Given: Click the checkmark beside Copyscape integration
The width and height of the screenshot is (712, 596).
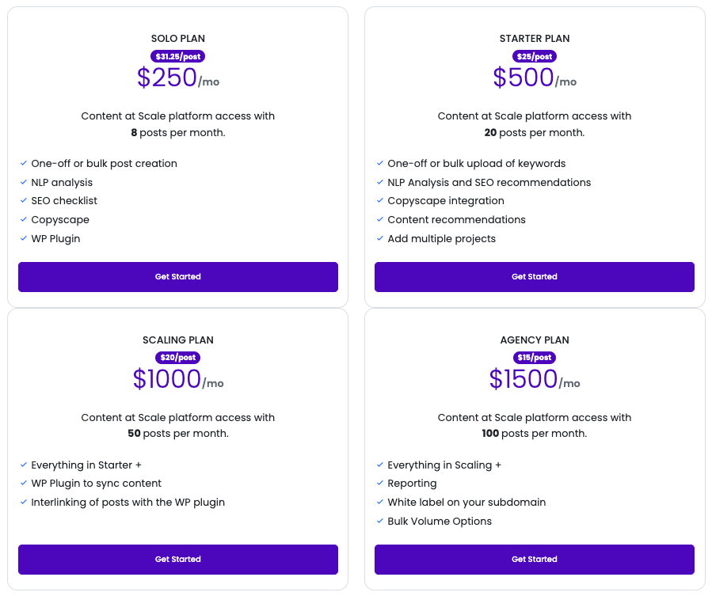Looking at the screenshot, I should [x=380, y=201].
